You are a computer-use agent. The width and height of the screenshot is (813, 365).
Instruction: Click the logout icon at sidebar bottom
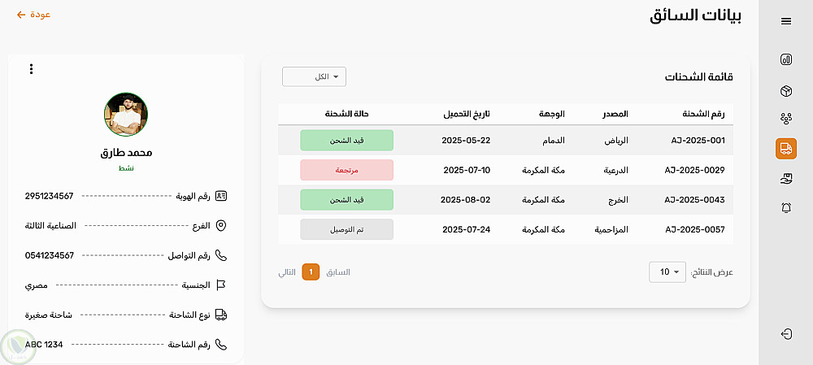coord(785,333)
